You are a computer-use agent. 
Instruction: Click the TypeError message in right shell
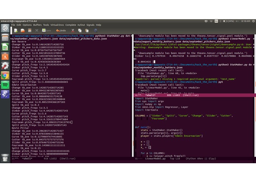[x=185, y=79]
